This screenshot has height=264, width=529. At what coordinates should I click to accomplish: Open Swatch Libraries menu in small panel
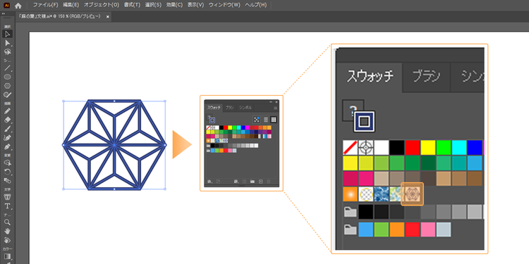coord(210,181)
